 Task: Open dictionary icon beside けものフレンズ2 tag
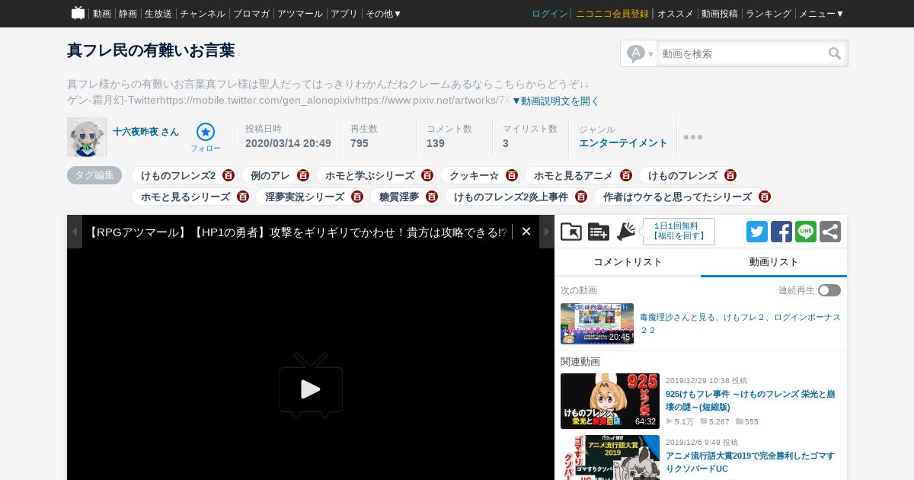(x=228, y=175)
